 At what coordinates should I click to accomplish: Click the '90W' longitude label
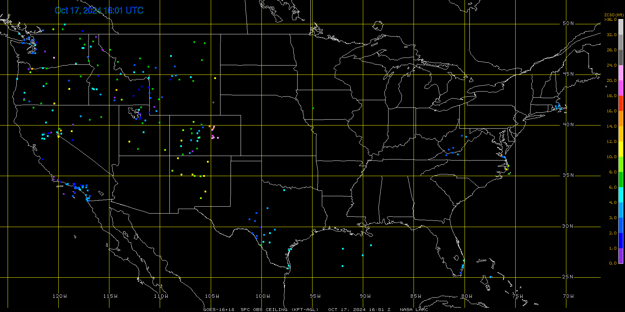point(365,296)
